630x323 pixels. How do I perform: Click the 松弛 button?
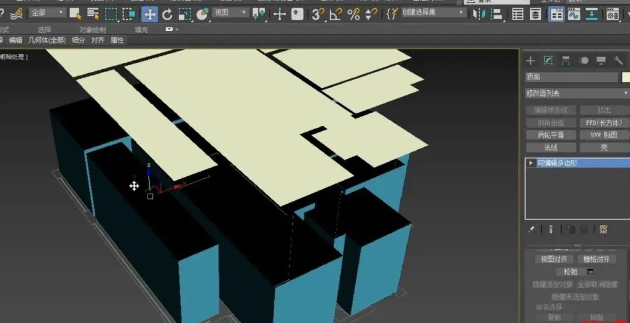coord(570,272)
